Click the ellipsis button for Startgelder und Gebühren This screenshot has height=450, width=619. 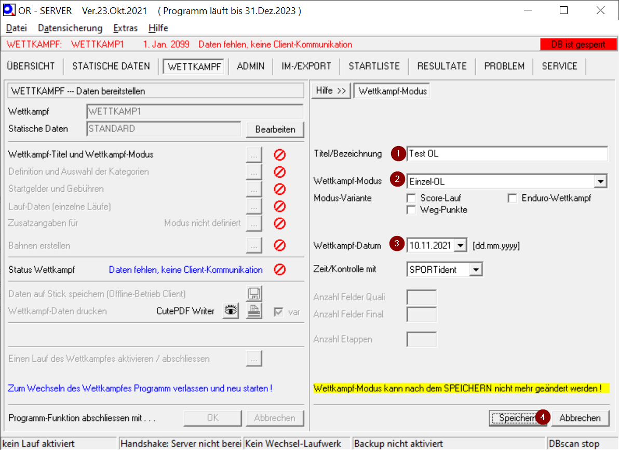[254, 189]
